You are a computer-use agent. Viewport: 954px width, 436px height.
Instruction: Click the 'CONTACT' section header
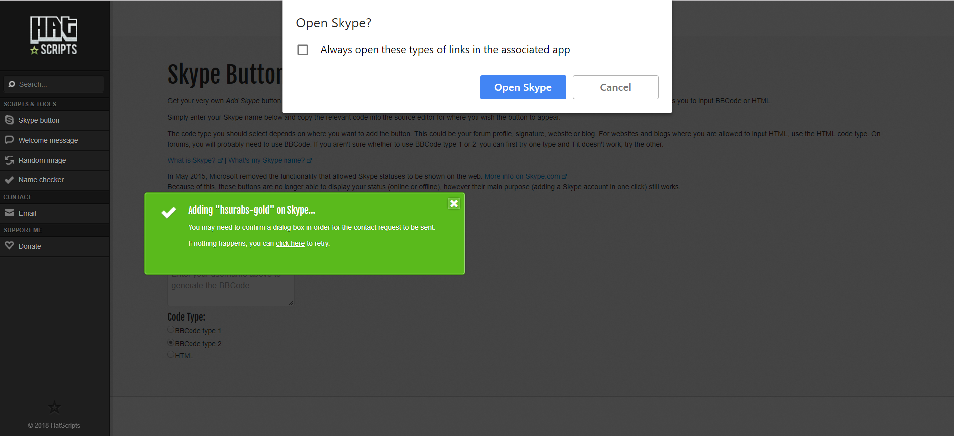click(17, 197)
